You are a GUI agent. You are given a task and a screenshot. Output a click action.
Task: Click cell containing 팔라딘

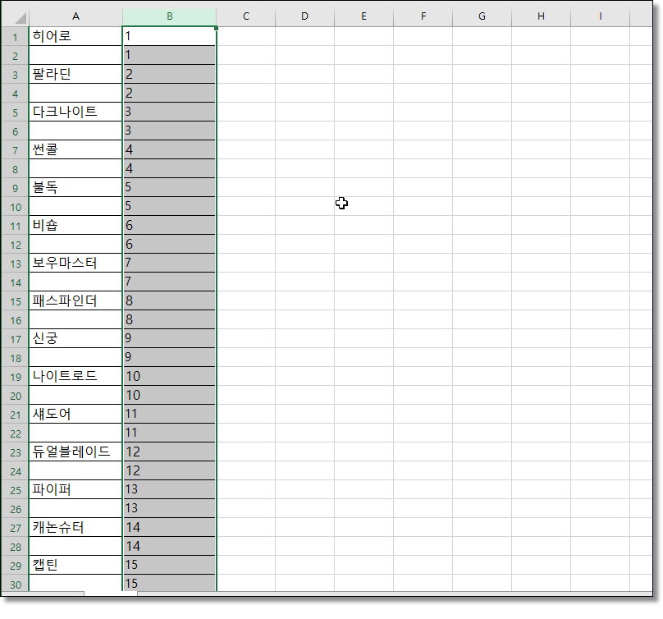tap(75, 74)
